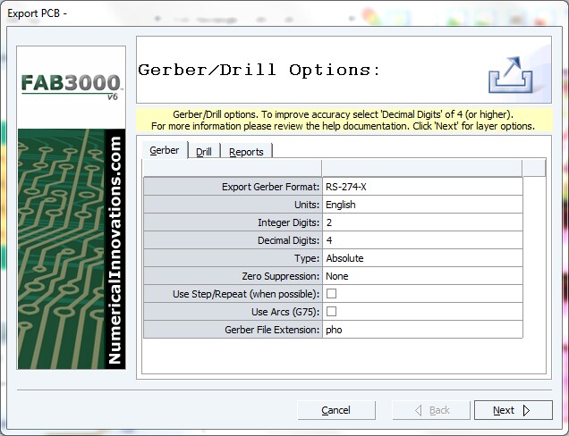Edit the Integer Digits value 2
The width and height of the screenshot is (569, 436).
422,222
